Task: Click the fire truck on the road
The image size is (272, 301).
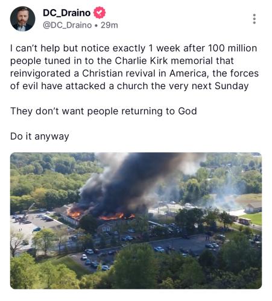Action: tap(244, 221)
